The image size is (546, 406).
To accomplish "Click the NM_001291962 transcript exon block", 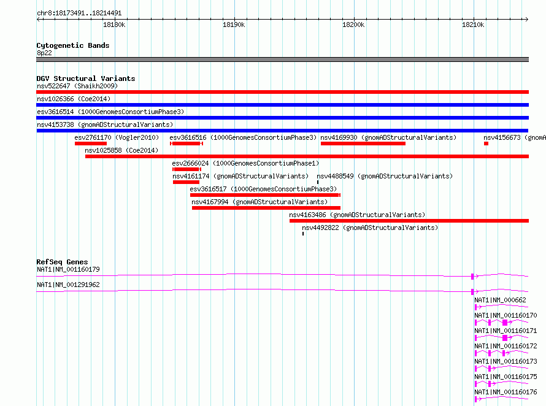I will 472,292.
